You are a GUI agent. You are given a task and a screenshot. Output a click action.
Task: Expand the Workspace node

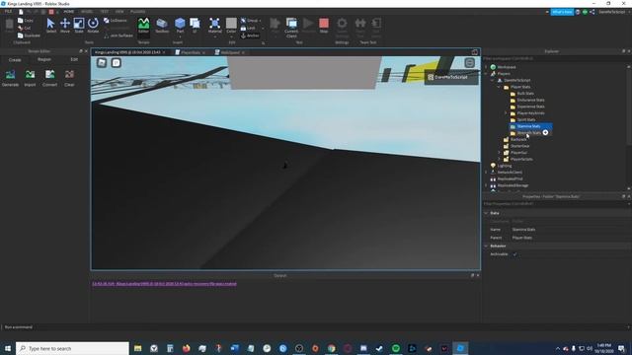(x=486, y=67)
